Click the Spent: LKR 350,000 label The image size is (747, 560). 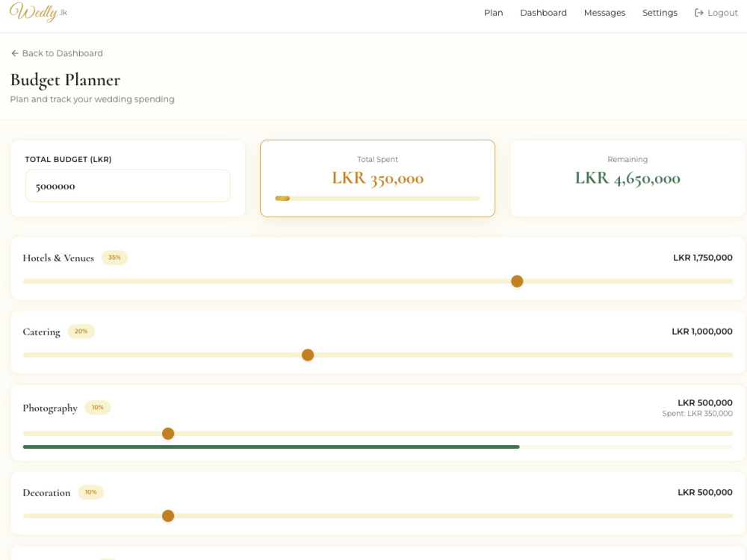coord(698,414)
